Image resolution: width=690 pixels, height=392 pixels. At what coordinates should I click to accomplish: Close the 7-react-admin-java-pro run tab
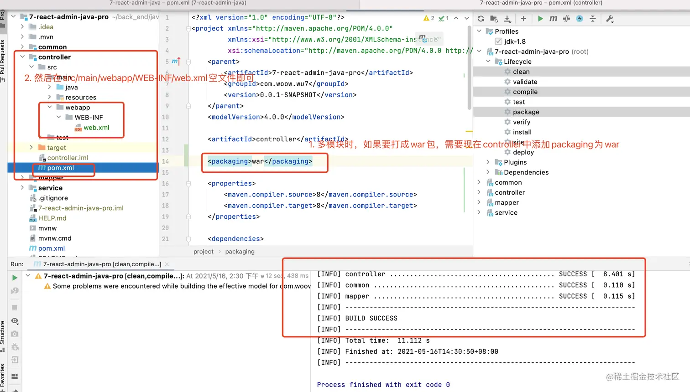[x=167, y=264]
